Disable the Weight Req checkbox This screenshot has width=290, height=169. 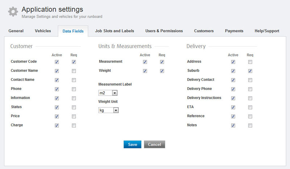tap(162, 71)
